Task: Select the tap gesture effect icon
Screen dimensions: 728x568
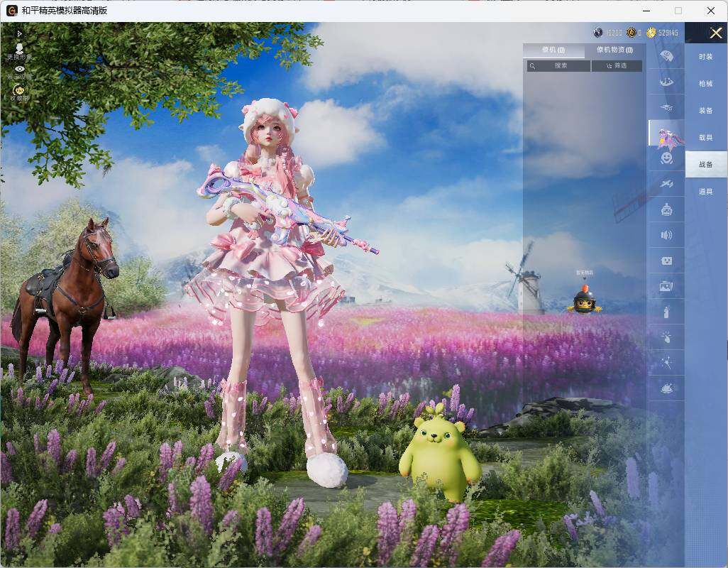Action: (666, 337)
